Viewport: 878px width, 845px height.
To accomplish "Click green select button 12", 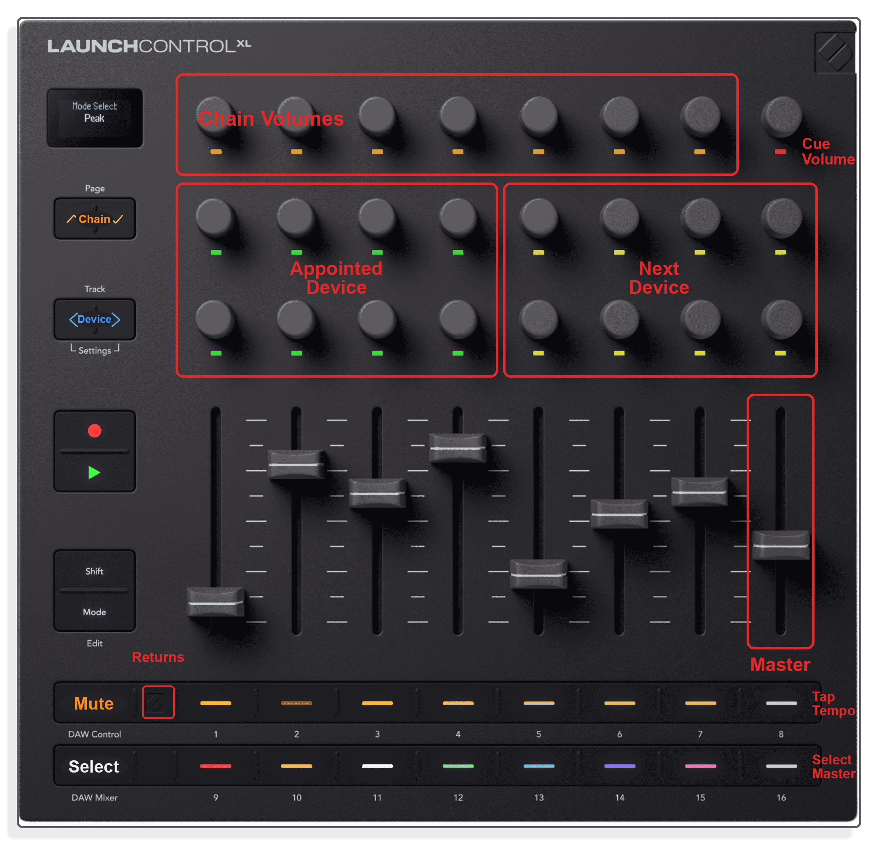I will coord(458,766).
